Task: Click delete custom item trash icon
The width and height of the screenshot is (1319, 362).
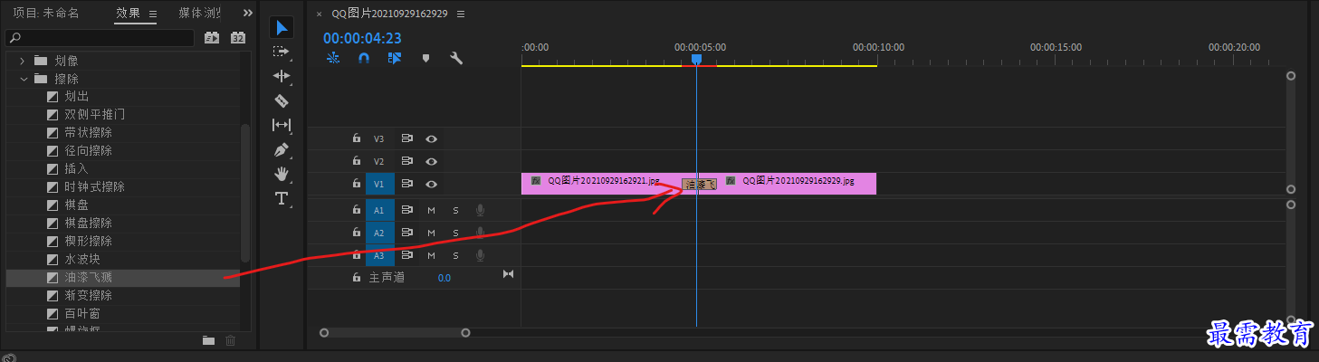Action: tap(230, 340)
